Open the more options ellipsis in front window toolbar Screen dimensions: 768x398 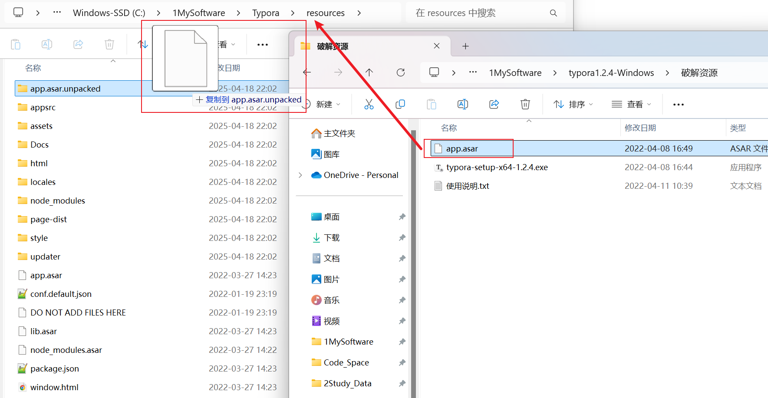pos(679,105)
